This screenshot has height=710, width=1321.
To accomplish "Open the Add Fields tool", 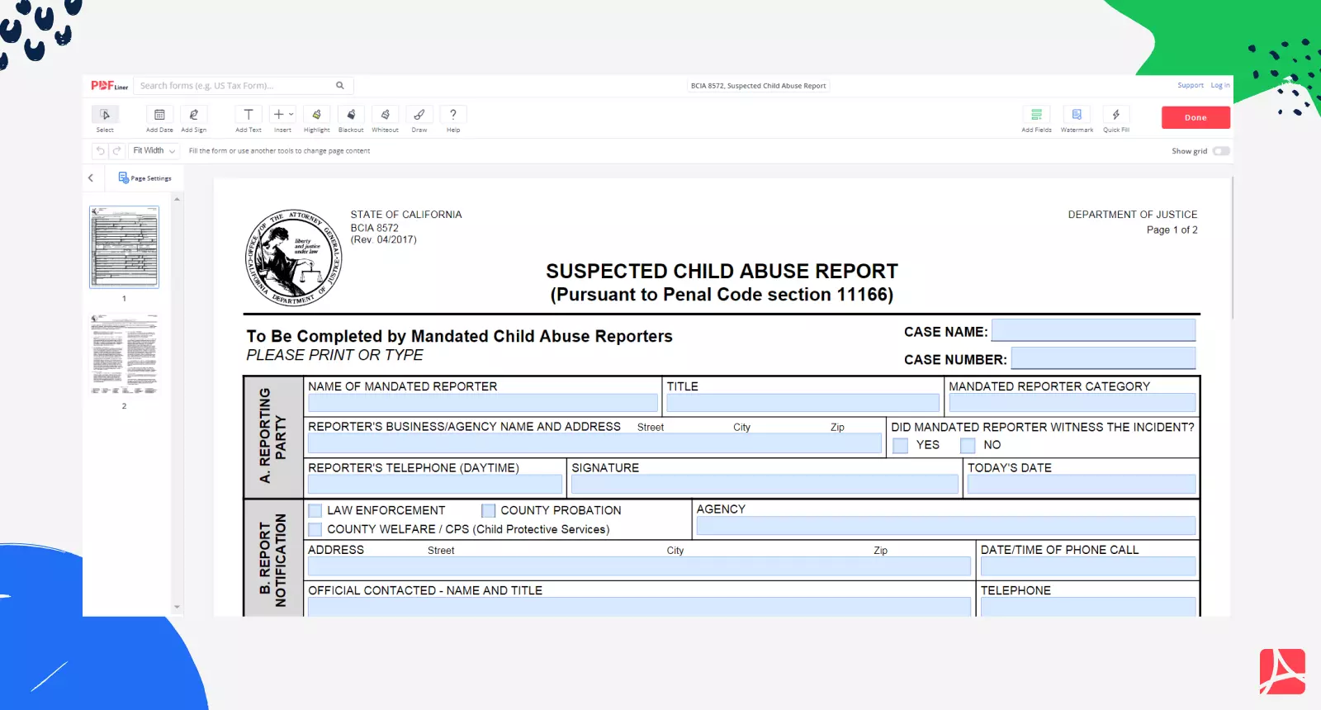I will (1036, 119).
